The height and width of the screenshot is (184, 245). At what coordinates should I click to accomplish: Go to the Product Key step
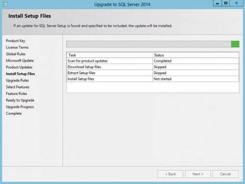coord(16,41)
